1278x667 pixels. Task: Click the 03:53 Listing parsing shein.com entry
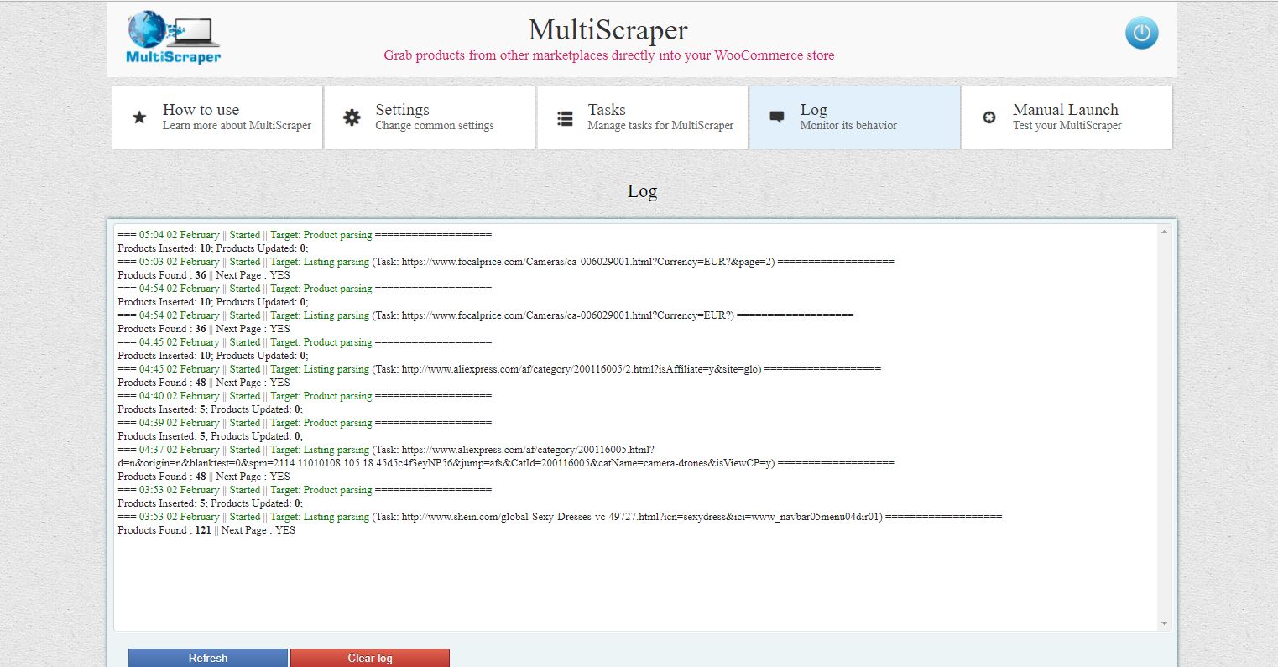coord(560,517)
